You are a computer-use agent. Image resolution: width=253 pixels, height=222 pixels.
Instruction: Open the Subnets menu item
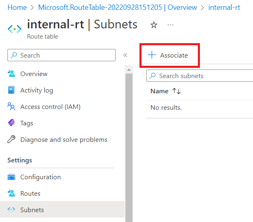point(32,210)
